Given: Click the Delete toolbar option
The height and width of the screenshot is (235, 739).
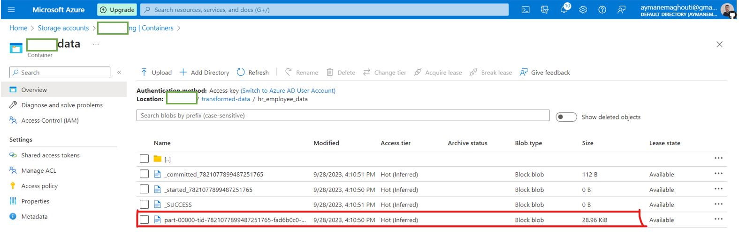Looking at the screenshot, I should tap(341, 73).
